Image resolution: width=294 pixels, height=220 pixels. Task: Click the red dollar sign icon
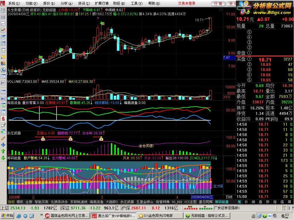pos(3,118)
